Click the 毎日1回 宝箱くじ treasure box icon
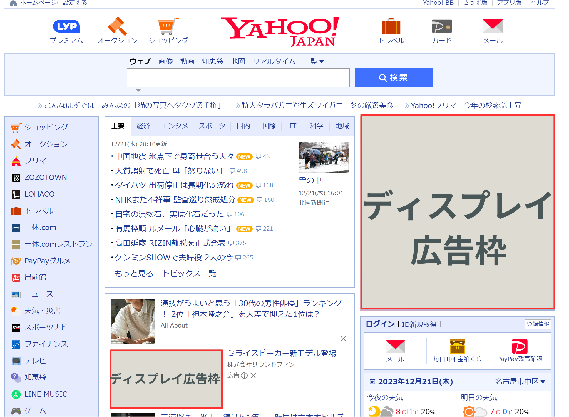This screenshot has height=417, width=569. pos(457,346)
